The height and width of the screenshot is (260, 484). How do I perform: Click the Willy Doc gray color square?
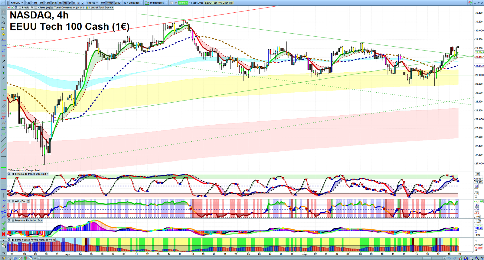(x=13, y=201)
